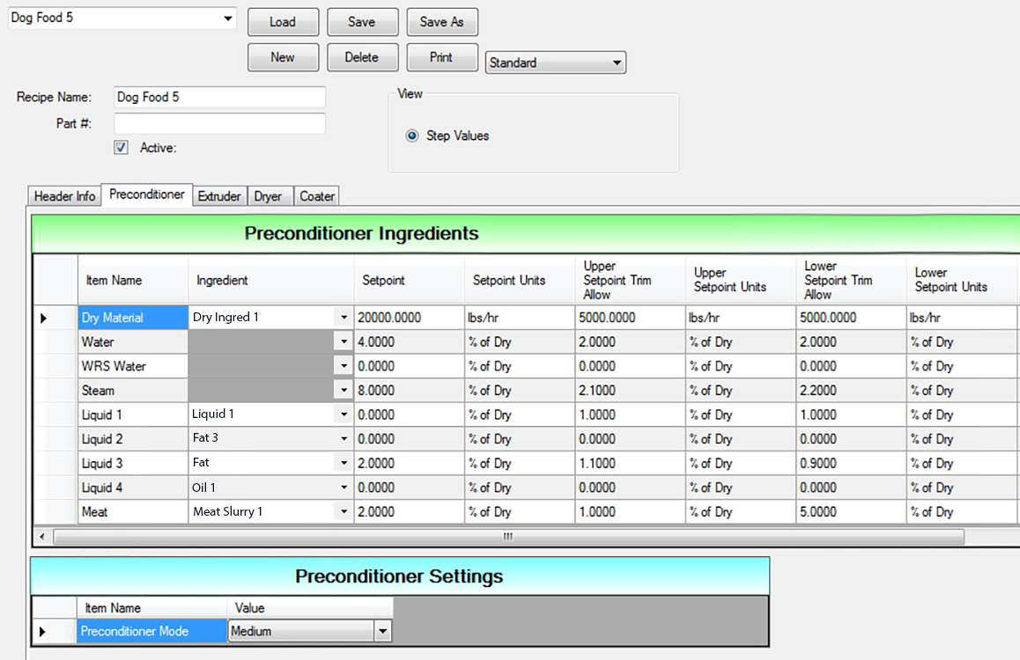Click the horizontal scrollbar left arrow
The image size is (1020, 660).
click(42, 537)
